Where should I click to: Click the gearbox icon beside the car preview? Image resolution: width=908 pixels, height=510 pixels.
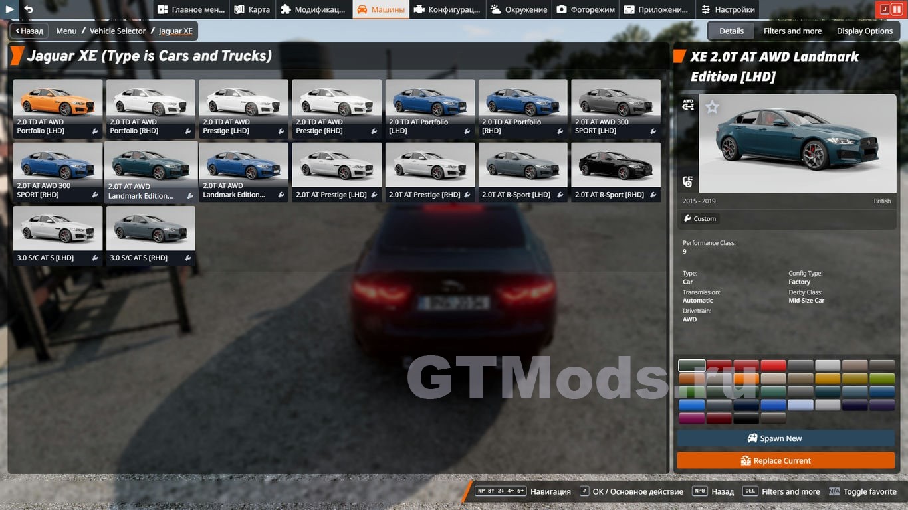pyautogui.click(x=688, y=181)
